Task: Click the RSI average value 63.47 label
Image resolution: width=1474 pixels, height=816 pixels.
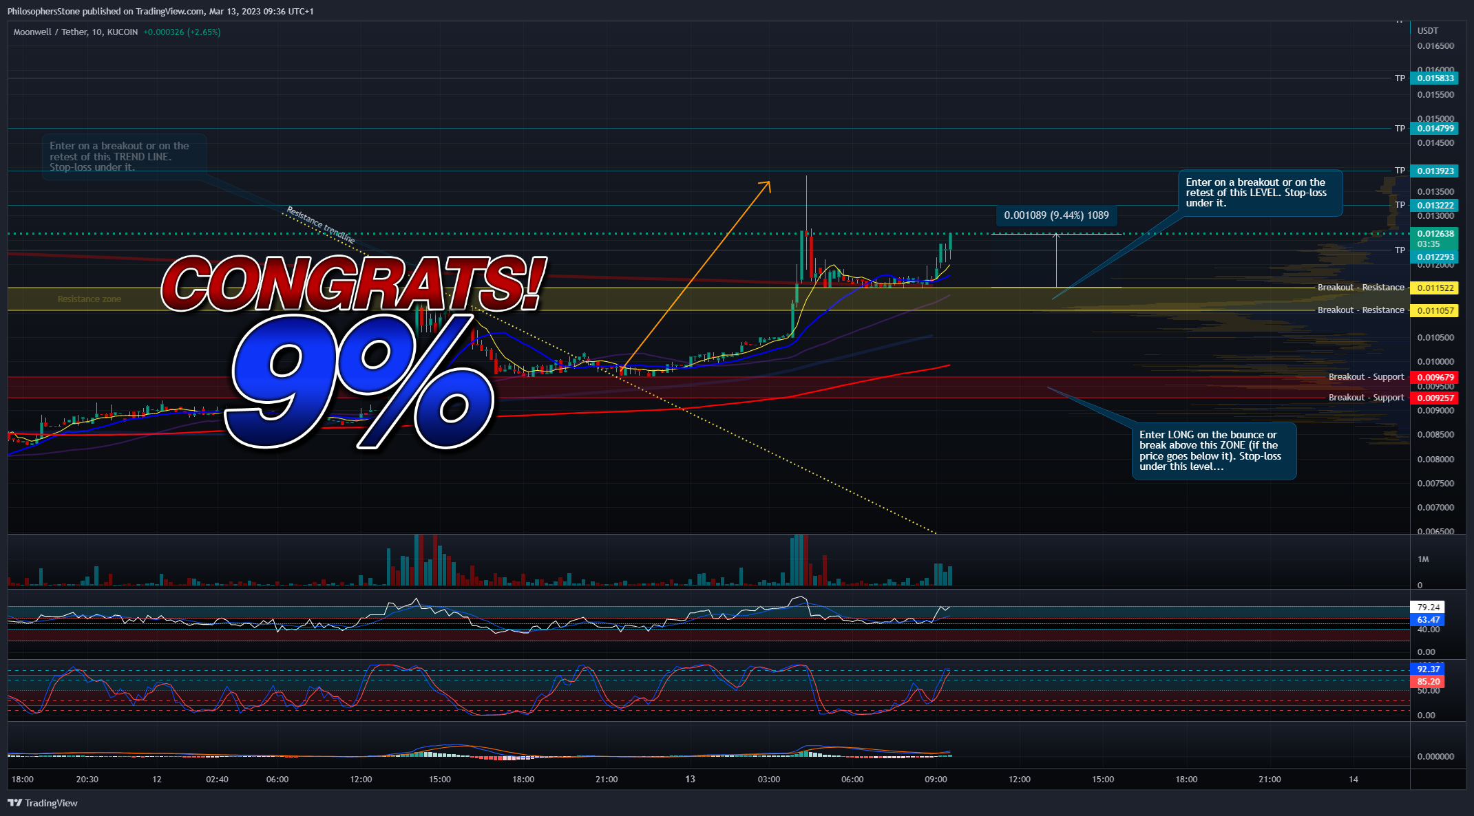Action: [1429, 620]
